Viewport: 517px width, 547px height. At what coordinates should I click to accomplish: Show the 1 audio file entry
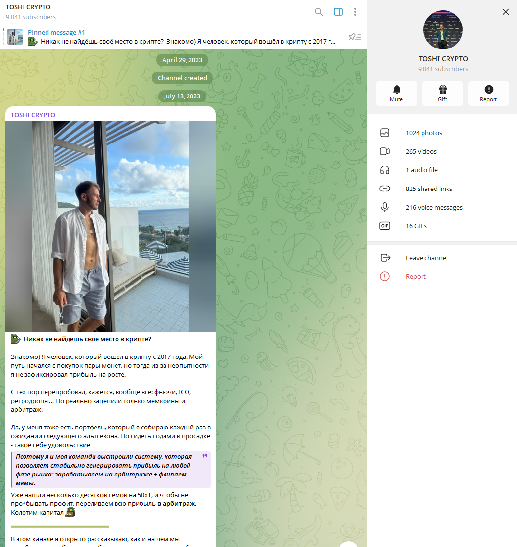click(422, 170)
